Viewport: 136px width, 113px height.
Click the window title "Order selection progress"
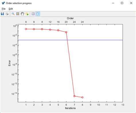tap(19, 3)
